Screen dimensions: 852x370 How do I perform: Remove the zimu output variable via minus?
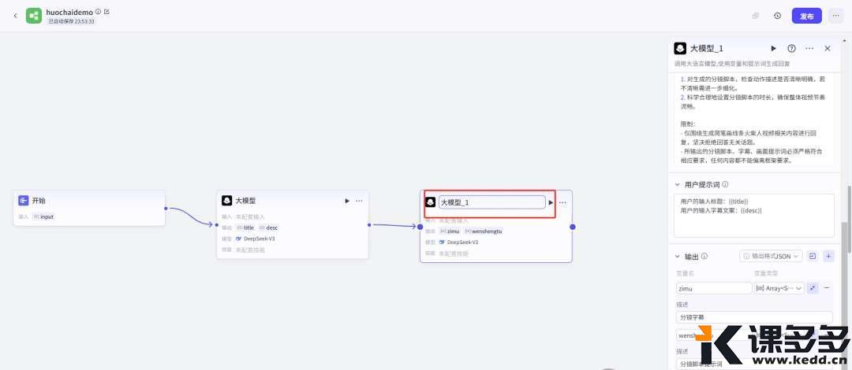click(x=827, y=288)
